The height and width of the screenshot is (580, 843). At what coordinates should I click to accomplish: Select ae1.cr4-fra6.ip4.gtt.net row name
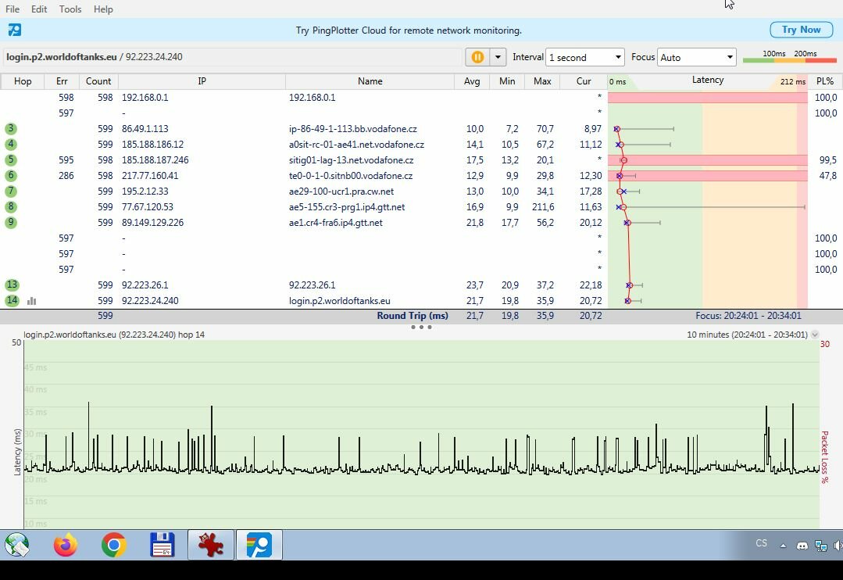(x=335, y=222)
